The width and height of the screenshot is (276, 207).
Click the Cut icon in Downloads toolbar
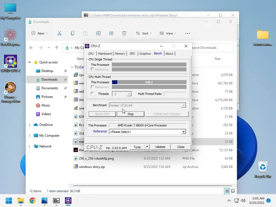pos(60,33)
